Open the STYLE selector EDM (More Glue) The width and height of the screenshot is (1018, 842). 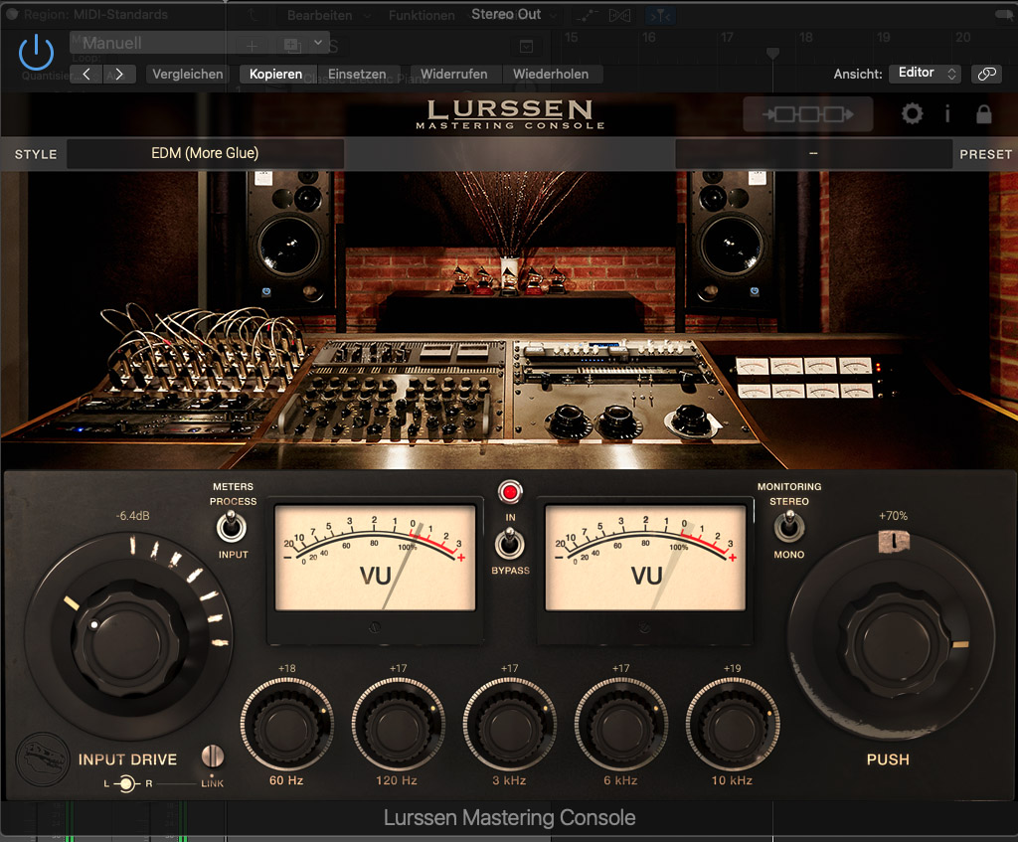click(x=205, y=154)
